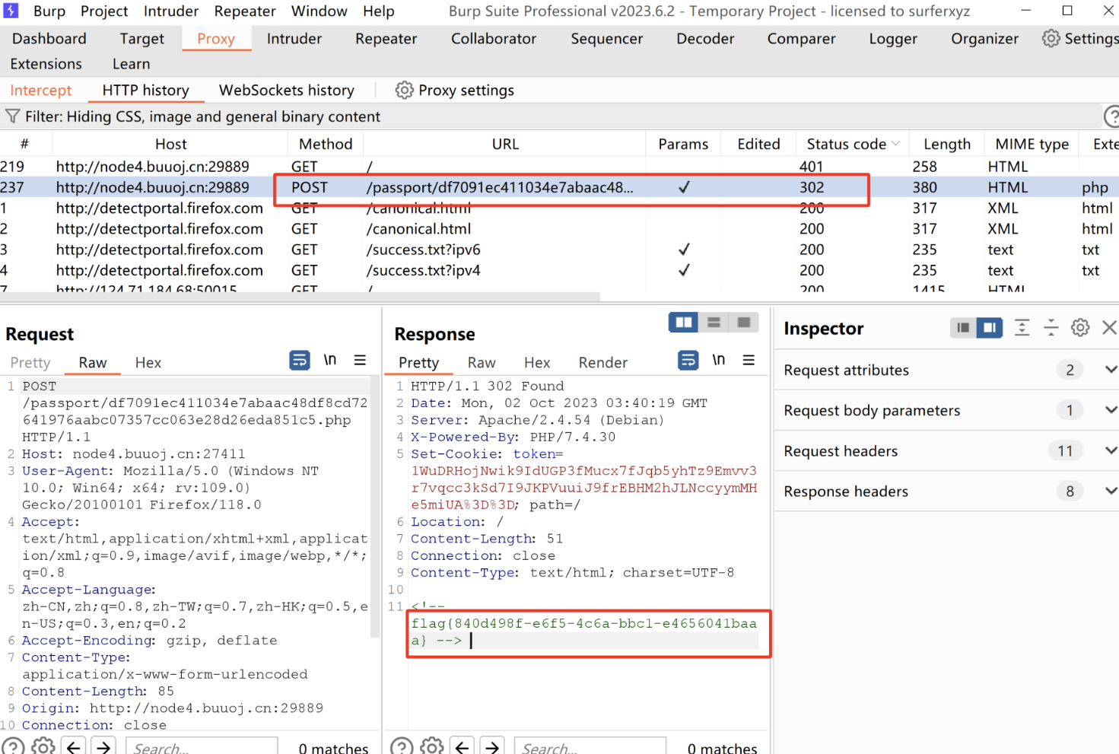1119x754 pixels.
Task: Toggle non-printable characters in Response panel
Action: pyautogui.click(x=719, y=360)
